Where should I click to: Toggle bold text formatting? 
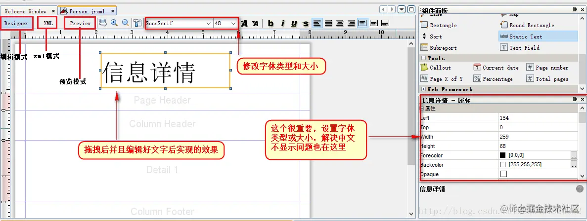271,24
